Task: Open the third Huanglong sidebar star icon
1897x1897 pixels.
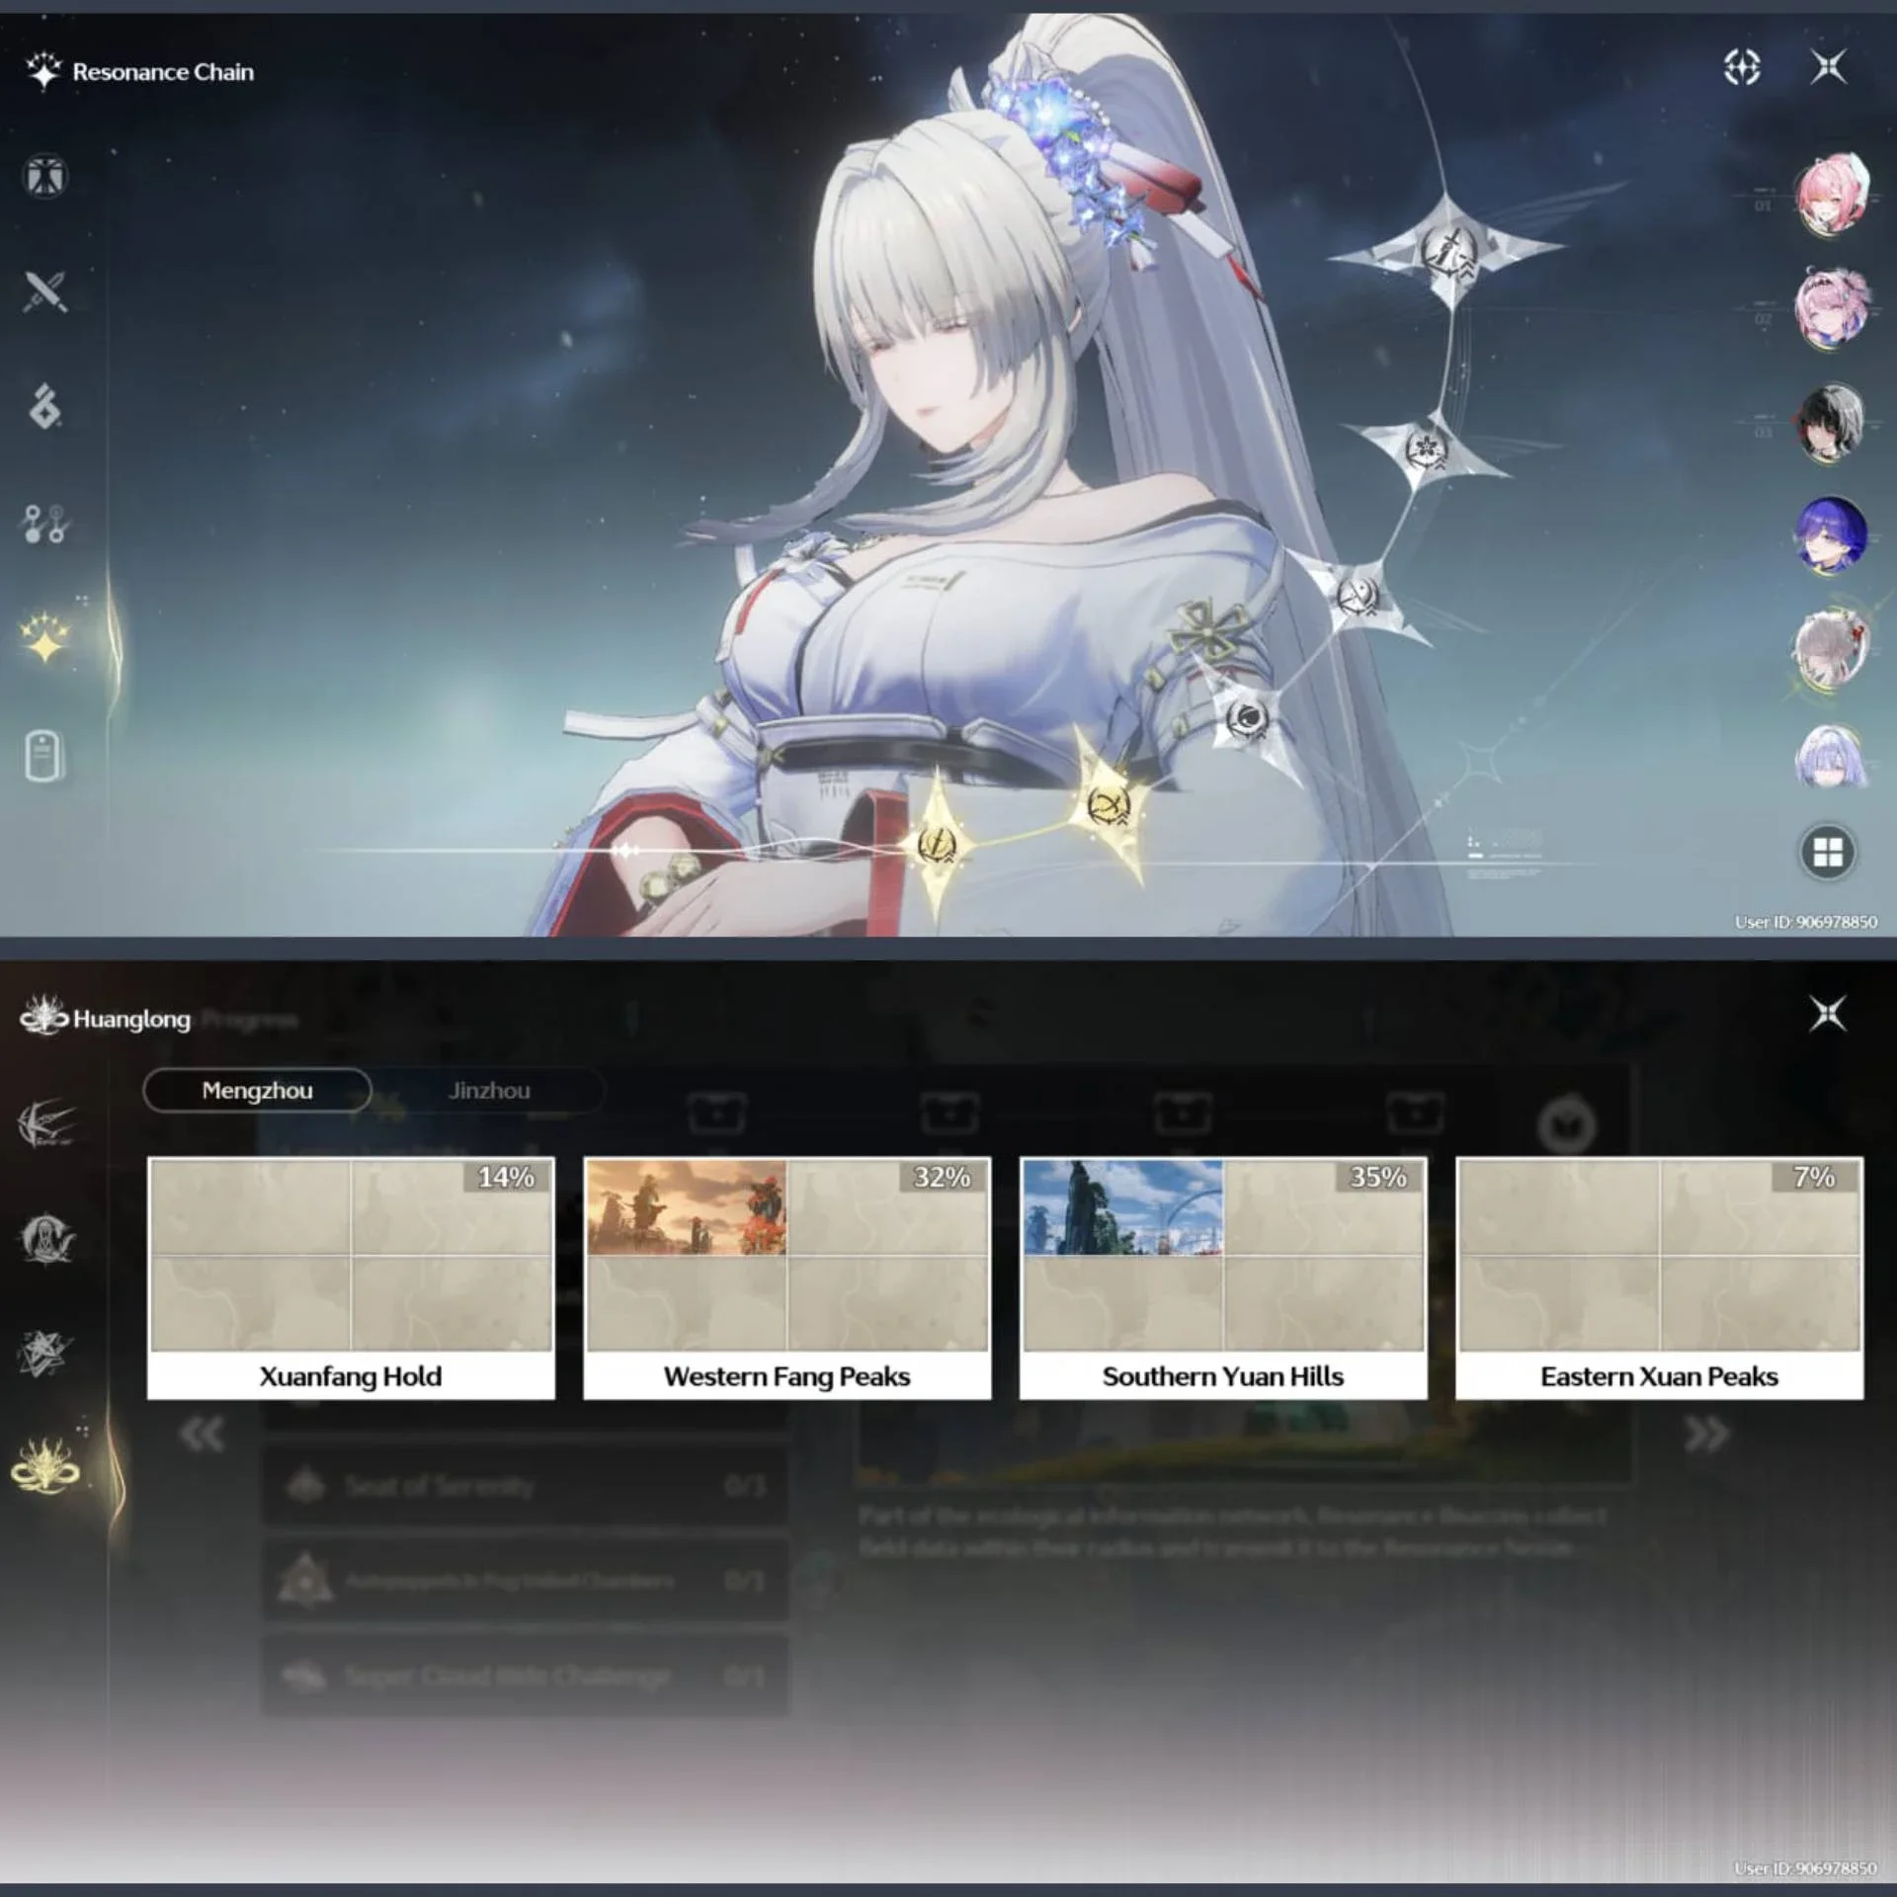Action: (x=45, y=1354)
